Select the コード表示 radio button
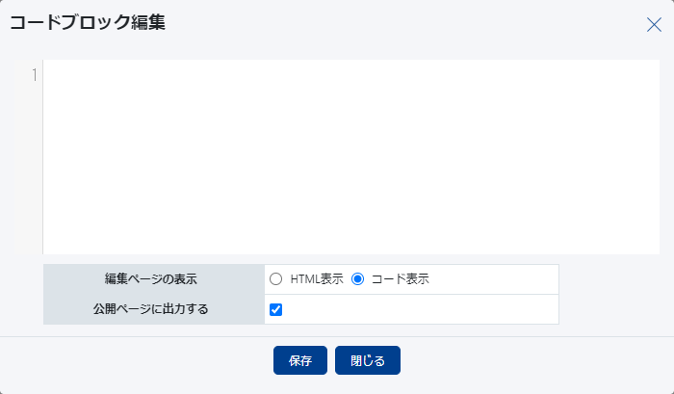 point(357,279)
